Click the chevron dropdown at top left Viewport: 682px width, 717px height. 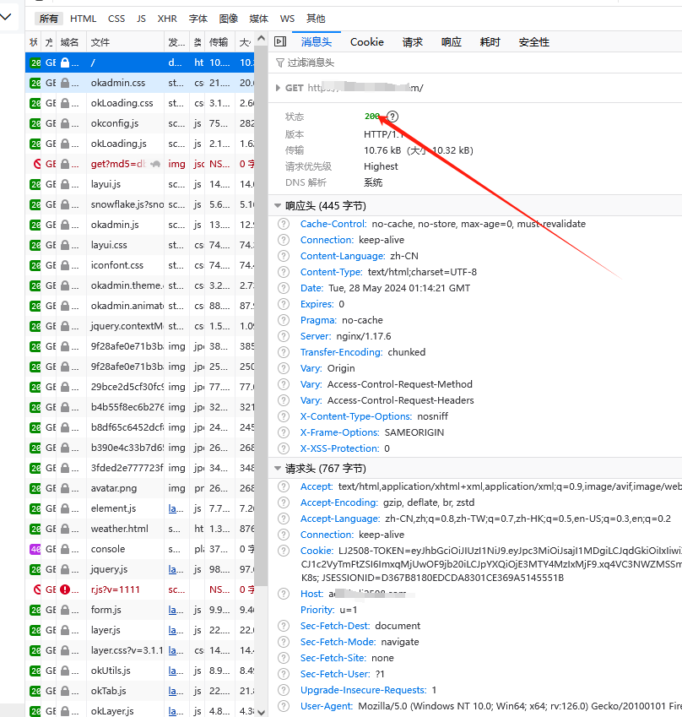[x=5, y=17]
